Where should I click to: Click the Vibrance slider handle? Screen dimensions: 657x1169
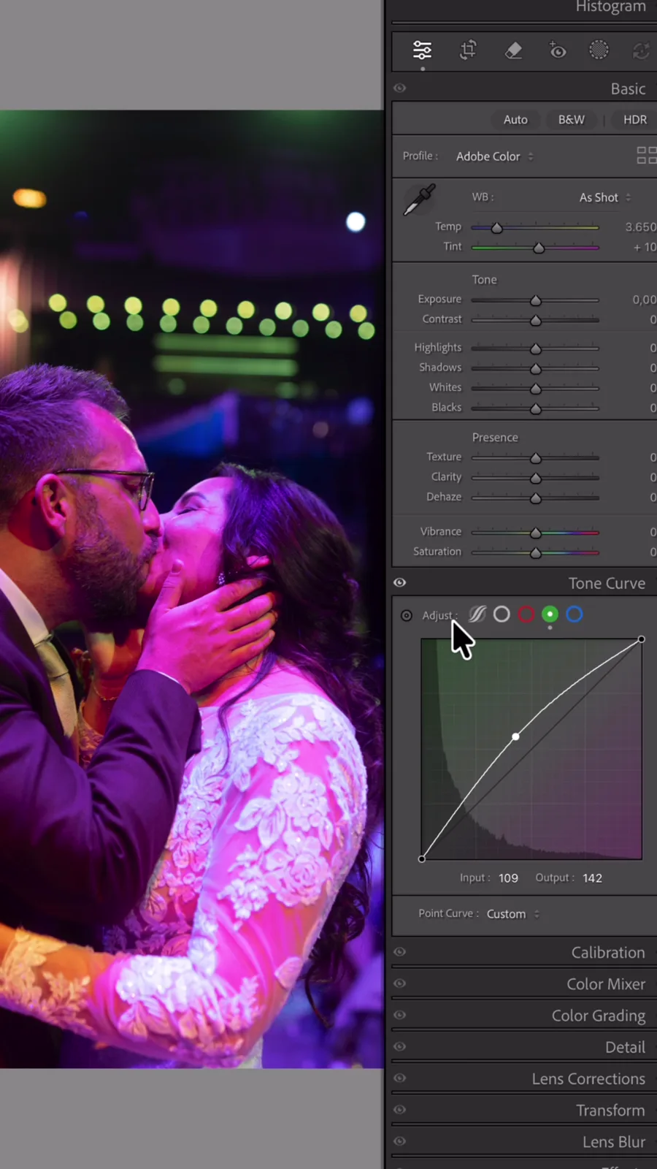536,533
